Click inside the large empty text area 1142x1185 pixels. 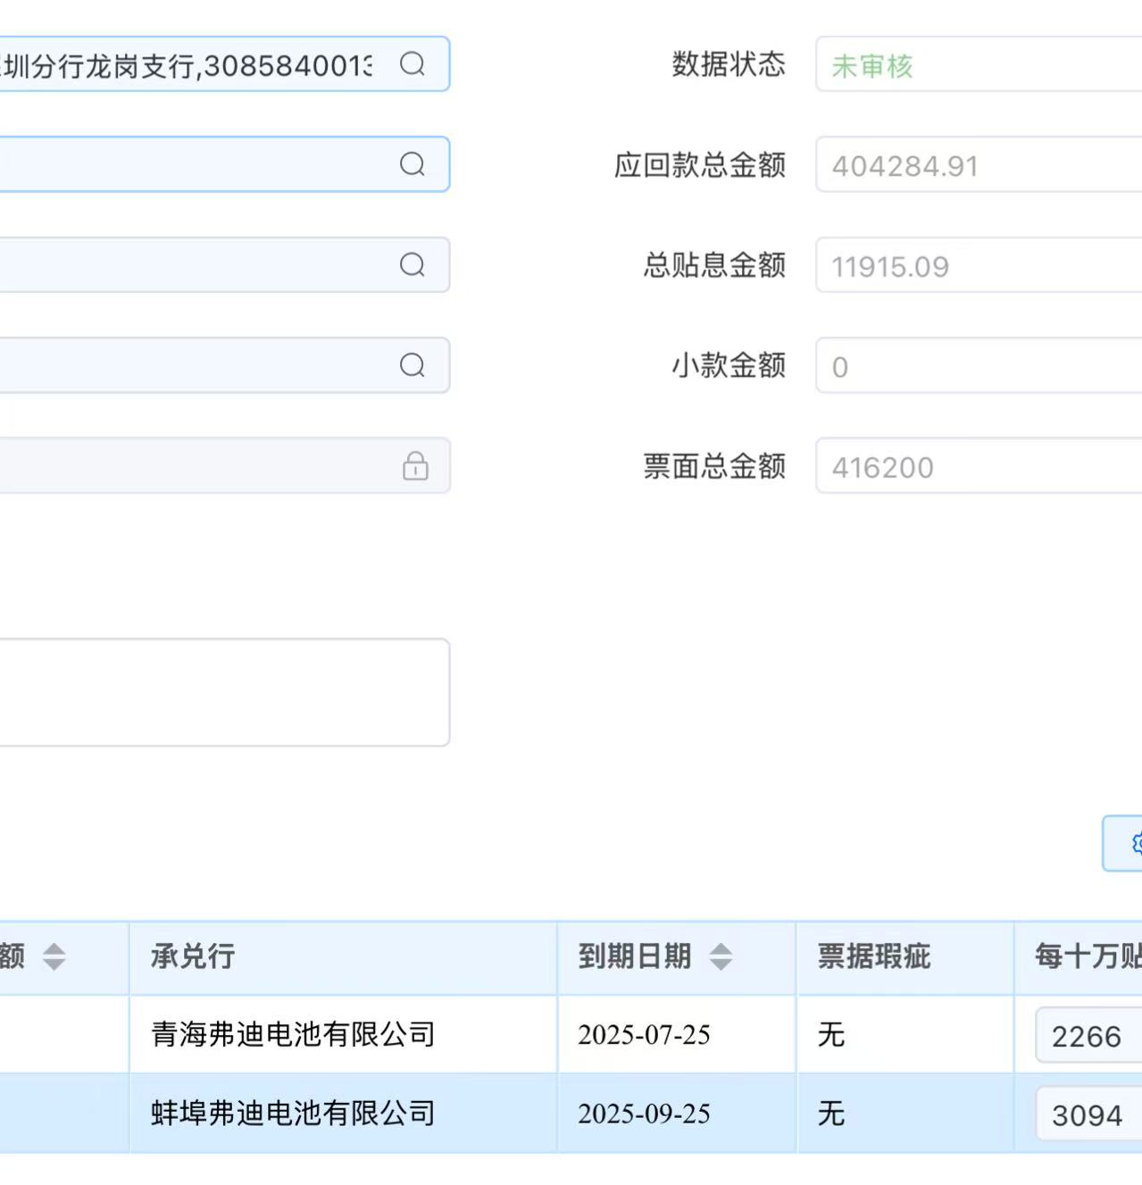[223, 692]
